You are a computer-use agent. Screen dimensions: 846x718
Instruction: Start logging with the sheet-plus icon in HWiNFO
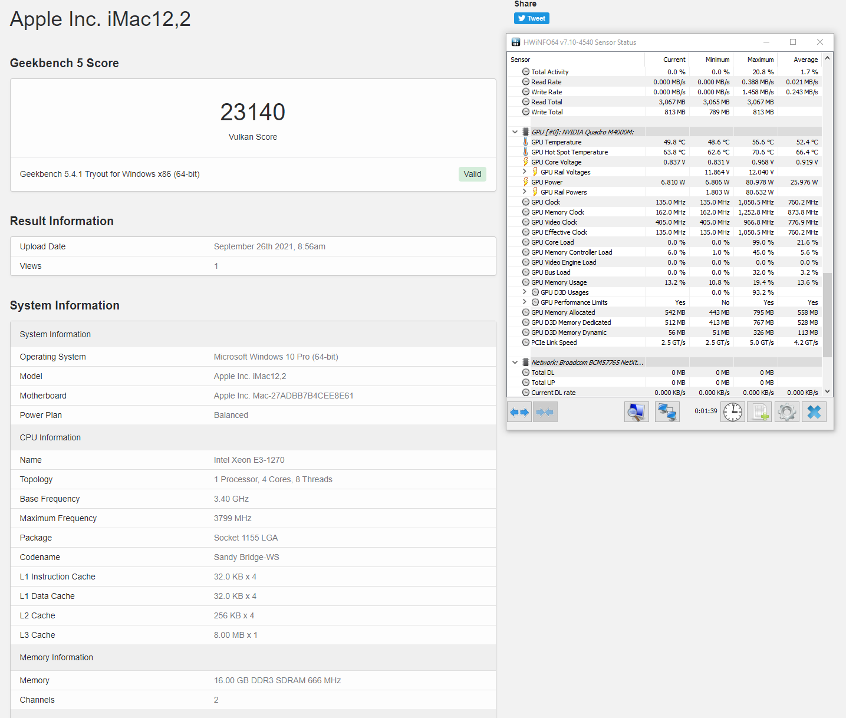pyautogui.click(x=760, y=412)
